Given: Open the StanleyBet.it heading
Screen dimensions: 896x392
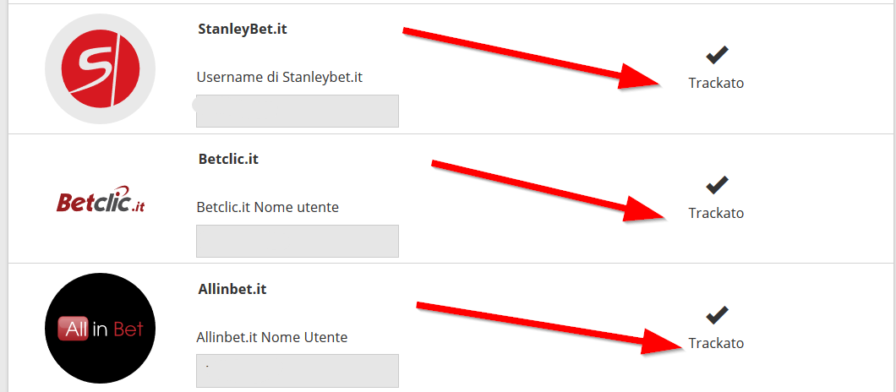Looking at the screenshot, I should pos(243,29).
